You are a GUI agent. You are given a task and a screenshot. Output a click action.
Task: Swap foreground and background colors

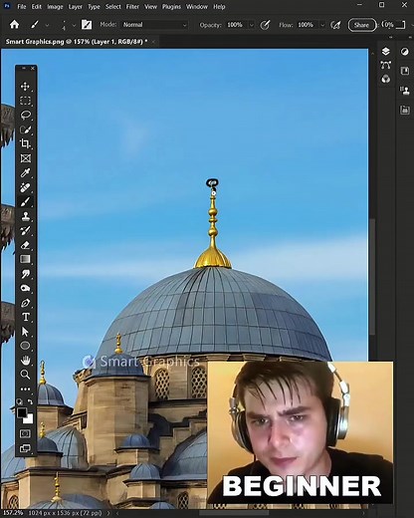(30, 401)
